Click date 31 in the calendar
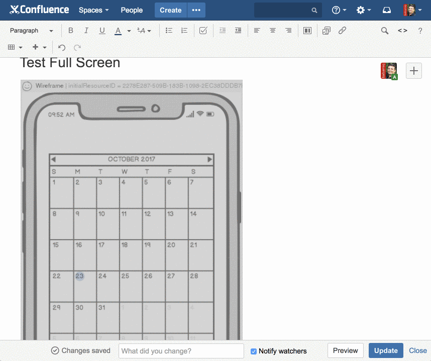The image size is (431, 361). [x=102, y=307]
